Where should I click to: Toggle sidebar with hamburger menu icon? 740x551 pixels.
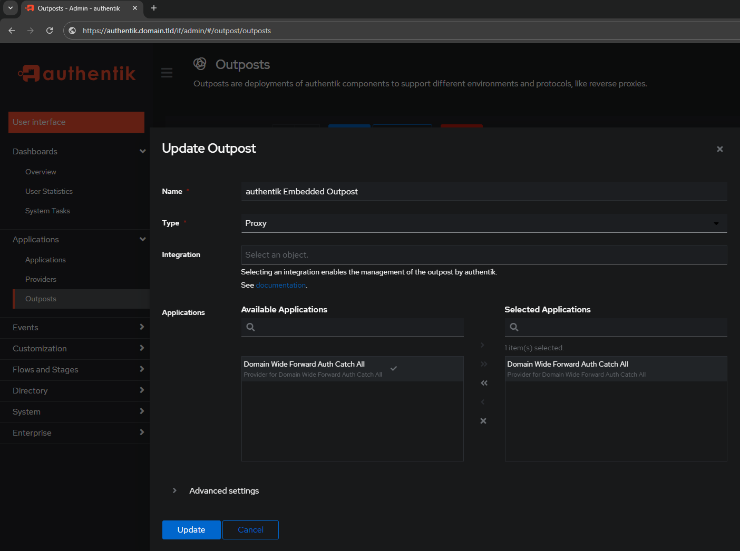tap(167, 73)
